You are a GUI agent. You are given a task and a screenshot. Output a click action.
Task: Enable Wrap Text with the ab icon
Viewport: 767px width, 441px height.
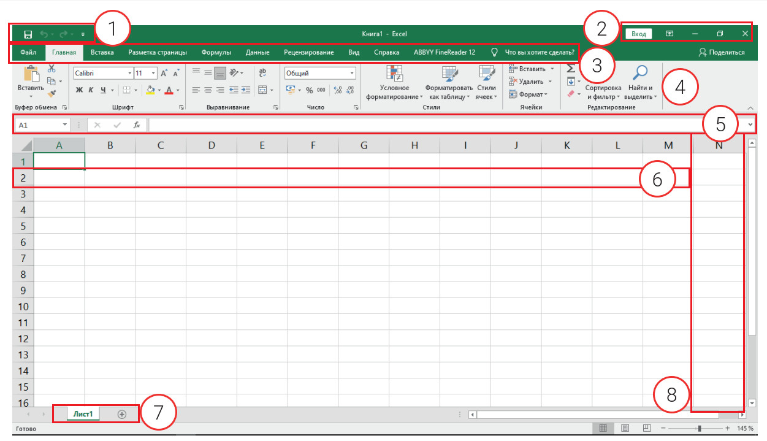point(262,73)
